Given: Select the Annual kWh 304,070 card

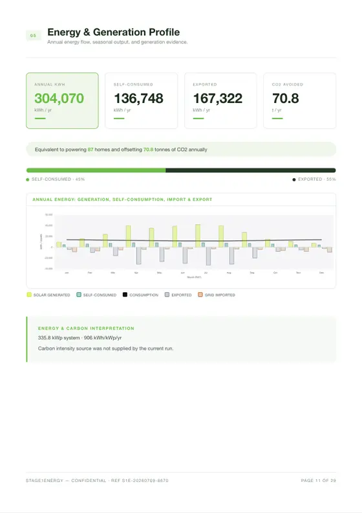Looking at the screenshot, I should click(62, 101).
